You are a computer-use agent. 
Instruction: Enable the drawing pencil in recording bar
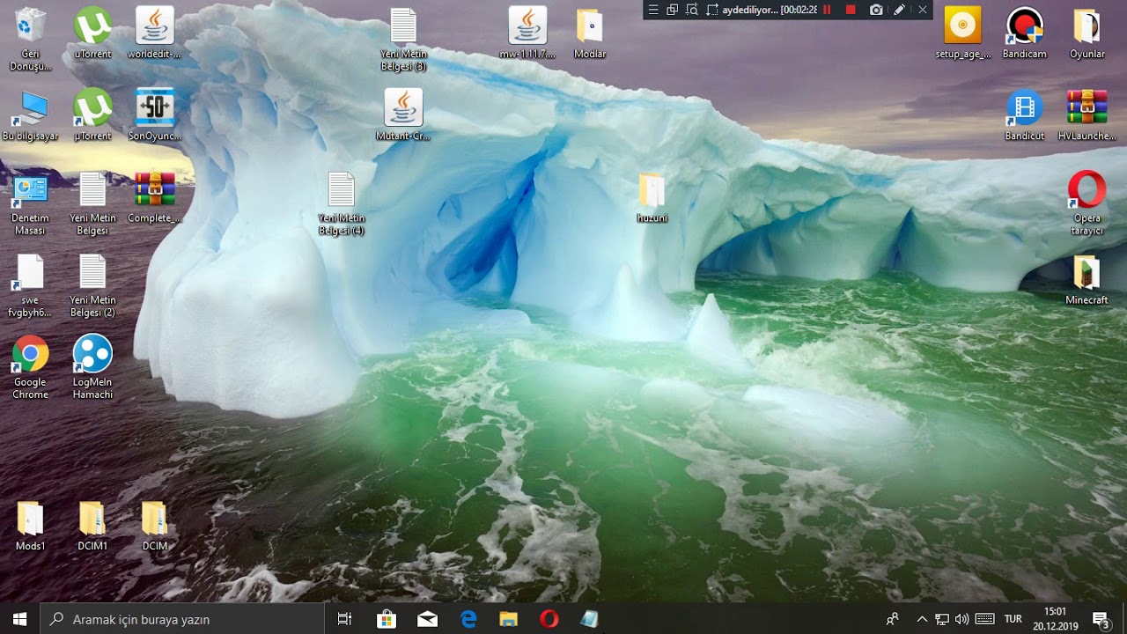(x=899, y=10)
